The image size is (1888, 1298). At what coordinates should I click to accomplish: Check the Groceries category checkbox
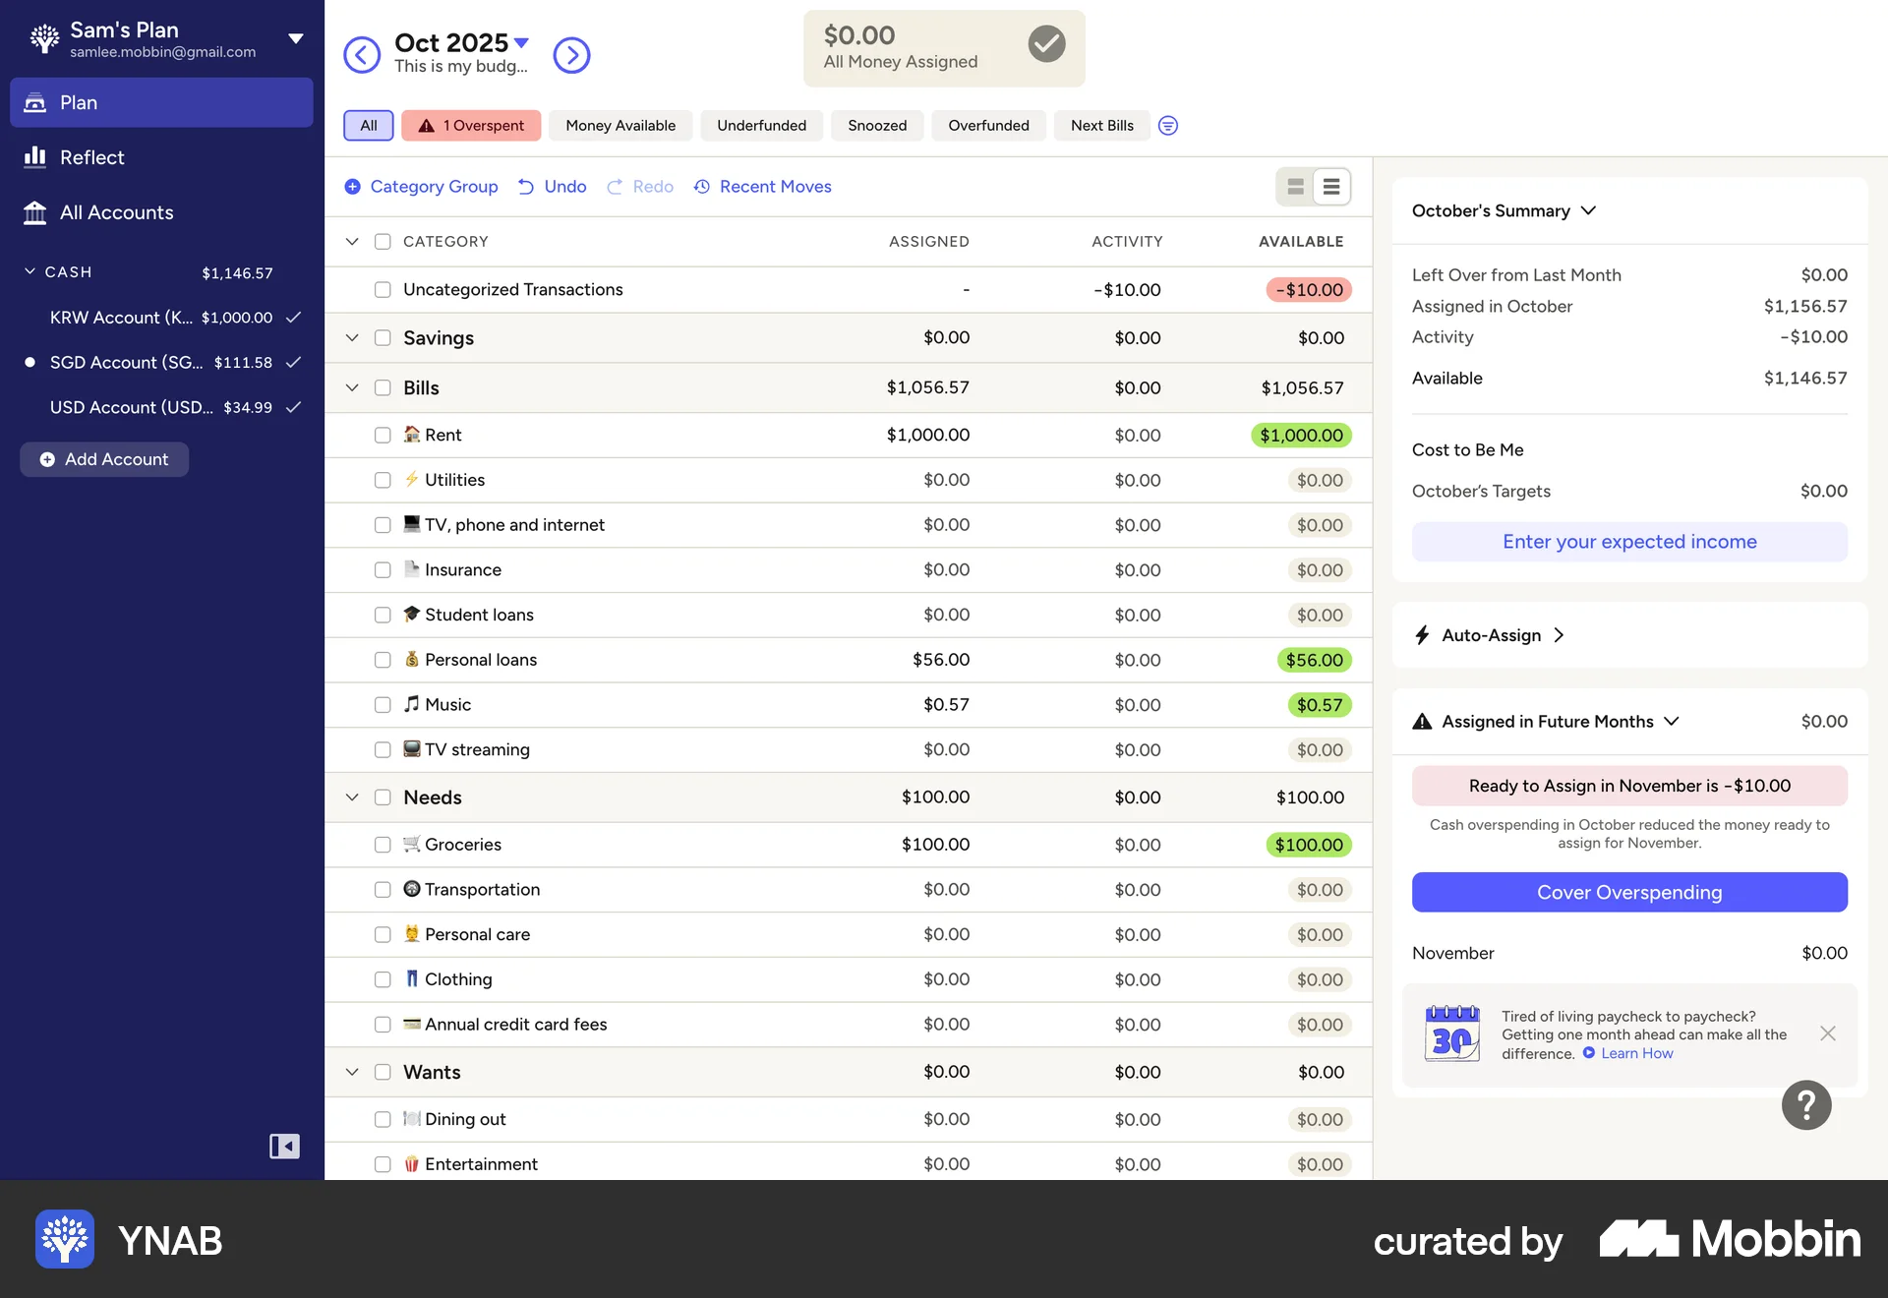[x=383, y=845]
